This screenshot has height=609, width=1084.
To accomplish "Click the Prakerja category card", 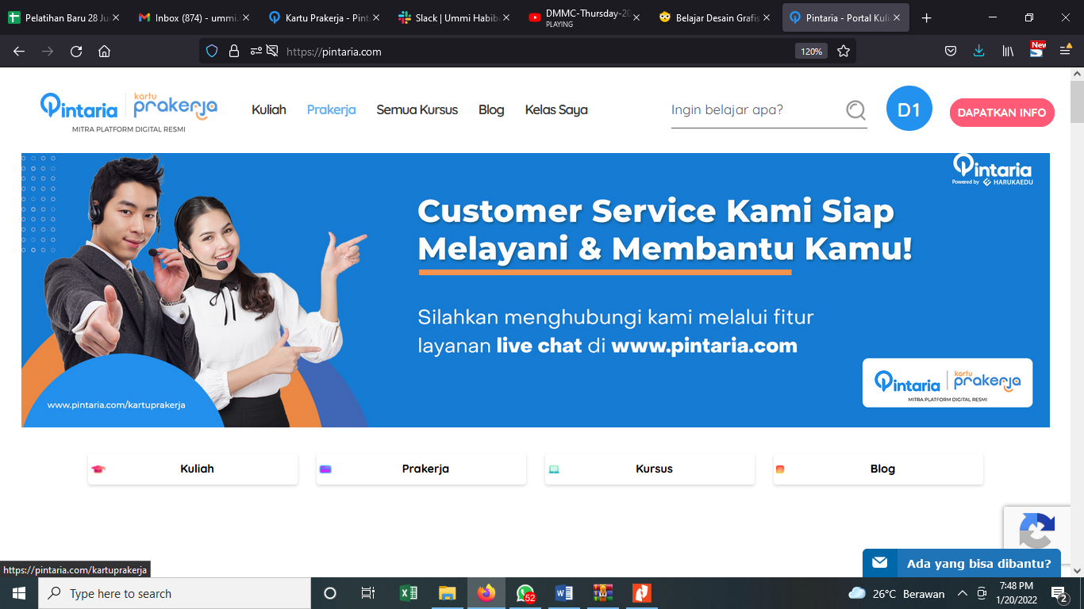I will tap(421, 469).
